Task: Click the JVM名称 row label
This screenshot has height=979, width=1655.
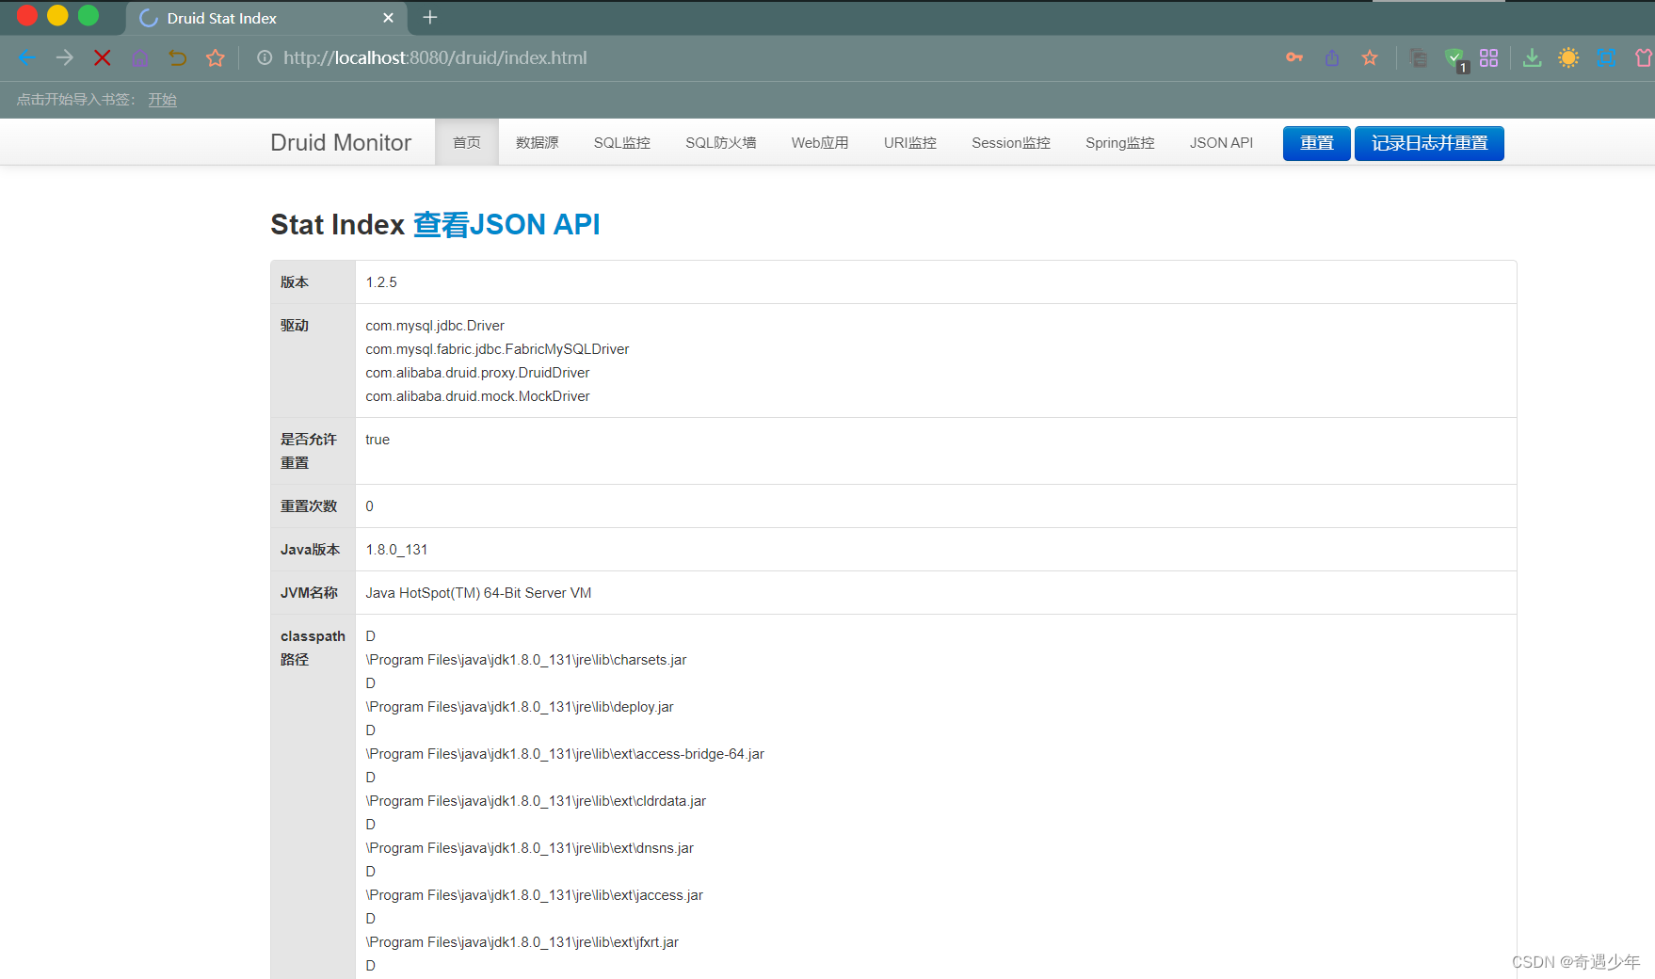Action: coord(309,593)
